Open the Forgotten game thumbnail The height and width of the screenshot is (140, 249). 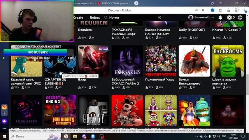tap(26, 110)
